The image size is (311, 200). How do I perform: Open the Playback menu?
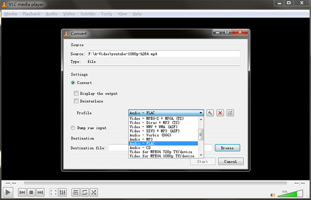point(32,14)
